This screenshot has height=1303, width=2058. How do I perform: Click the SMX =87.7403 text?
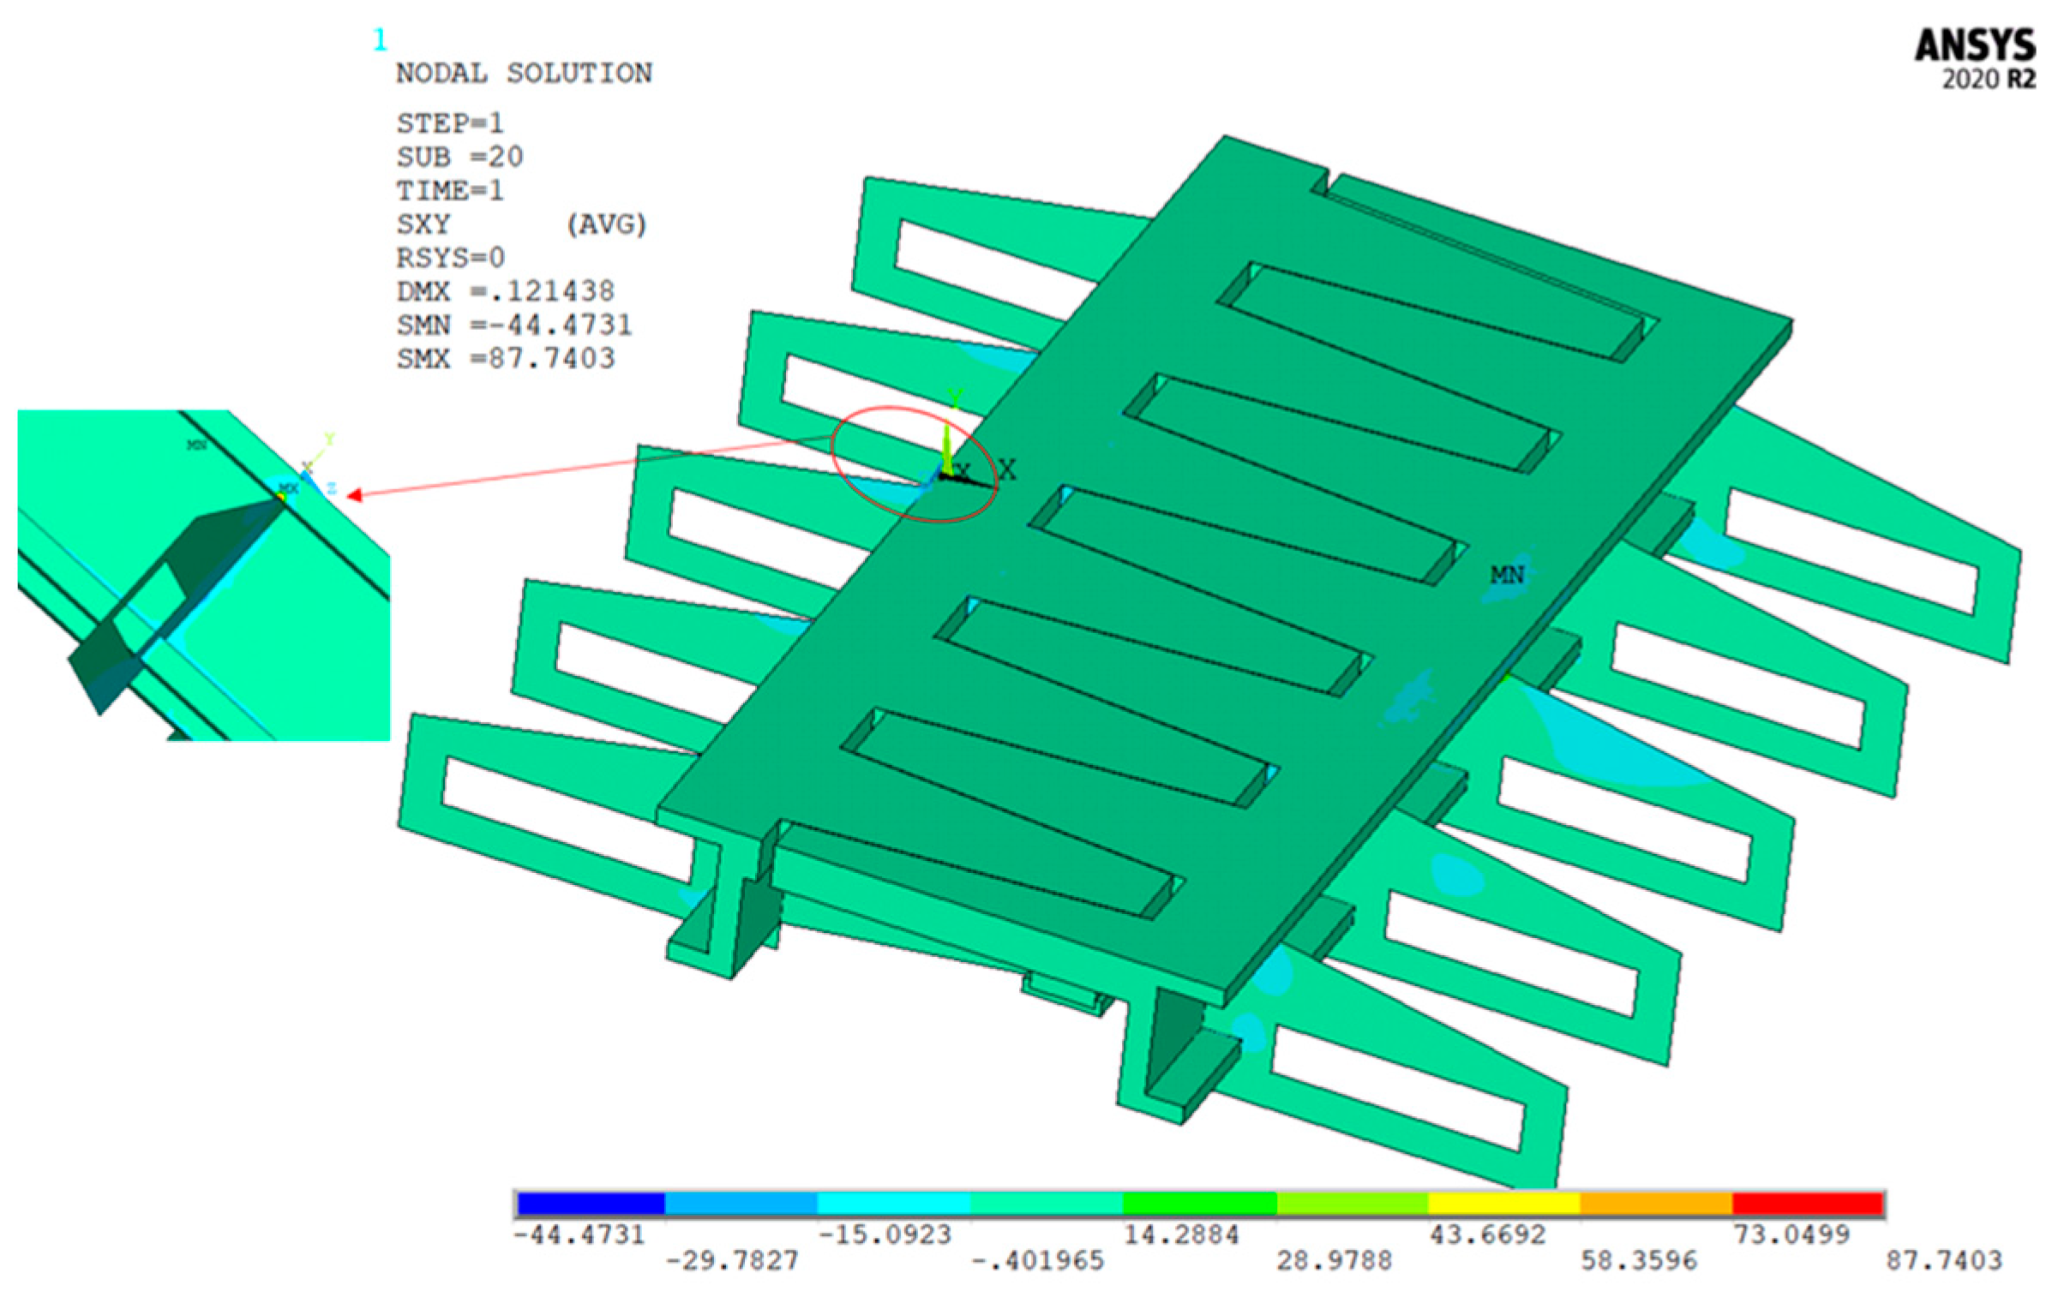[x=505, y=358]
